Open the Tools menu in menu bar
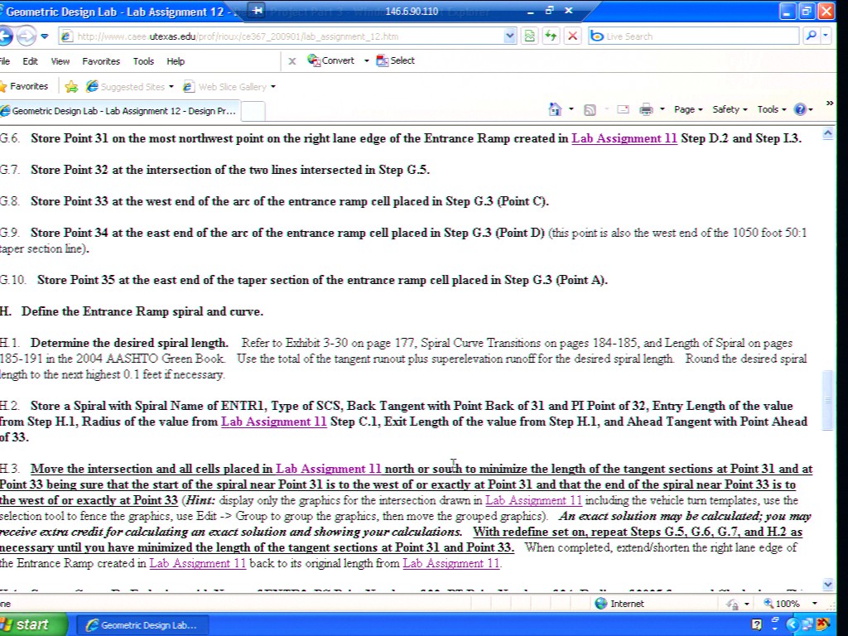The width and height of the screenshot is (848, 636). click(x=143, y=61)
